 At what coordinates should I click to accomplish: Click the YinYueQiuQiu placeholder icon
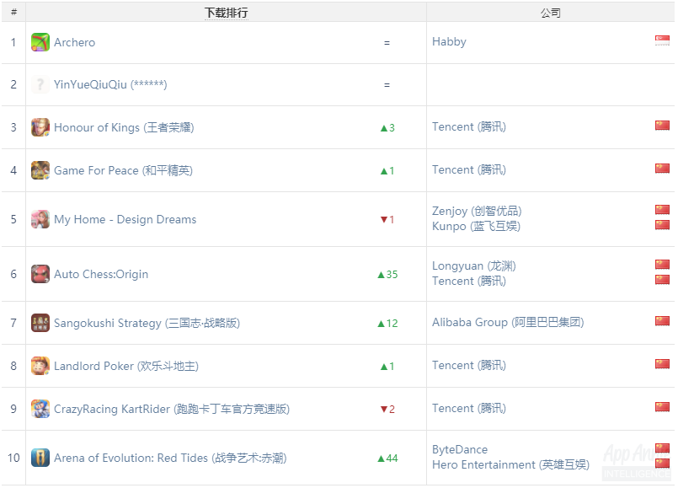tap(40, 84)
